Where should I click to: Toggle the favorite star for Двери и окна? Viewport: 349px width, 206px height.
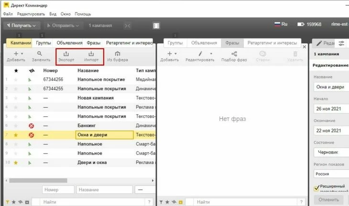pyautogui.click(x=16, y=163)
